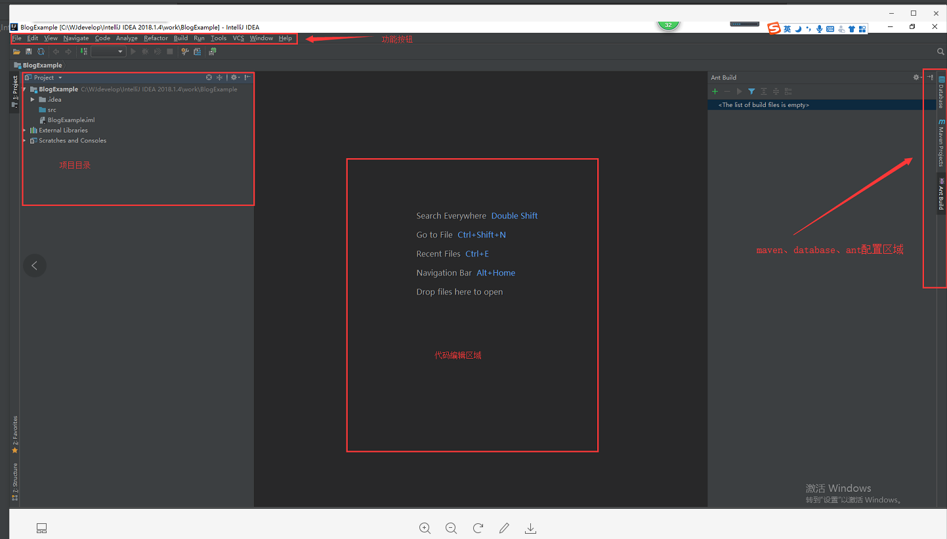The height and width of the screenshot is (539, 947).
Task: Click the Run Build play icon in Ant Build
Action: click(x=739, y=91)
